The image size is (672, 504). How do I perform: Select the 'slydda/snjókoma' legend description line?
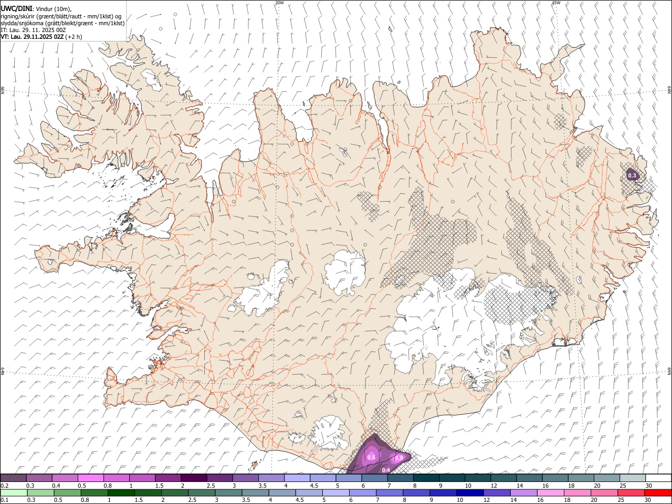tap(62, 23)
